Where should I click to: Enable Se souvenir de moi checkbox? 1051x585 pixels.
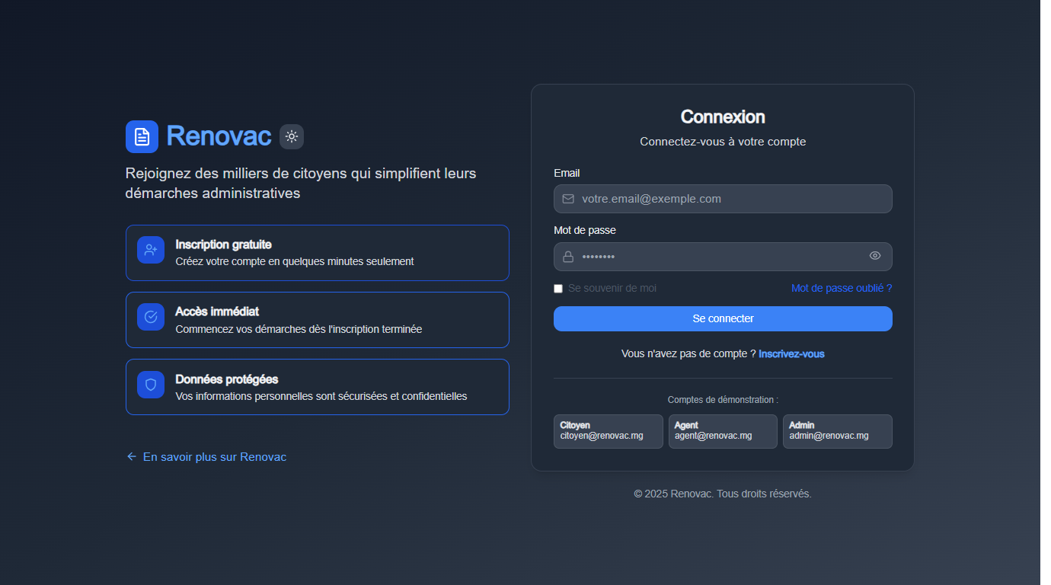558,289
